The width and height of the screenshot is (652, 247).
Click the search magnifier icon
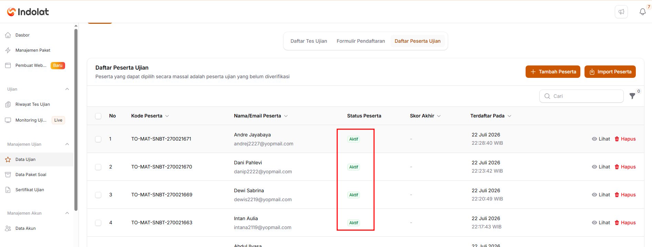pyautogui.click(x=547, y=96)
